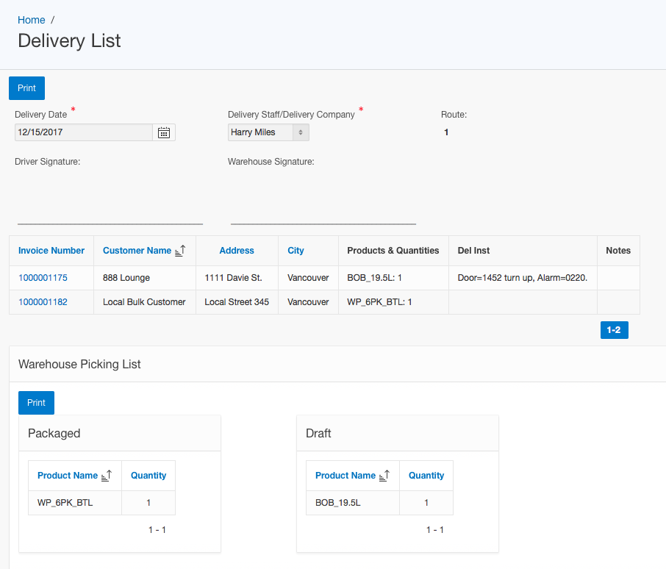Open the Delivery Date calendar picker icon
Screen dimensions: 666x569
tap(164, 132)
